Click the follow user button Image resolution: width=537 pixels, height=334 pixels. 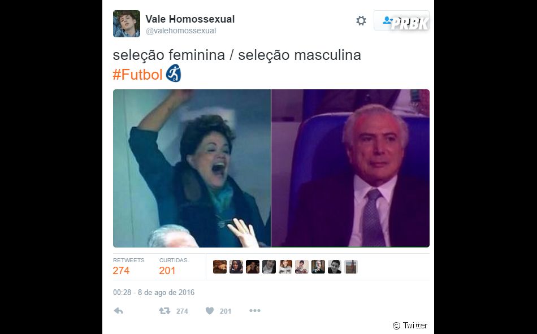click(401, 20)
